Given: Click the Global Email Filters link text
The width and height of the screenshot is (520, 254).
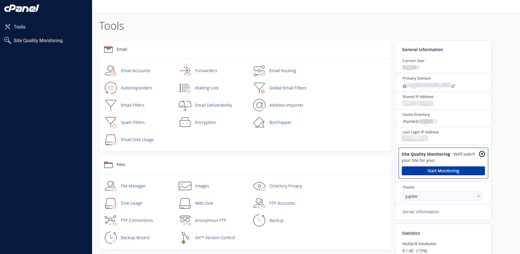Looking at the screenshot, I should coord(287,88).
